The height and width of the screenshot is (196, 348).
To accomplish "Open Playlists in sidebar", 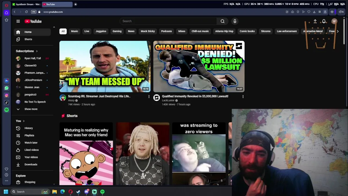I will coord(32,135).
